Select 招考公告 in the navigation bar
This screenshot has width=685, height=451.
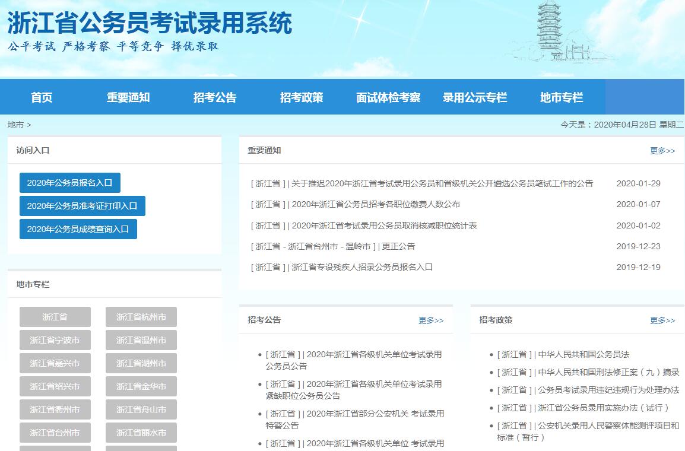(x=215, y=97)
